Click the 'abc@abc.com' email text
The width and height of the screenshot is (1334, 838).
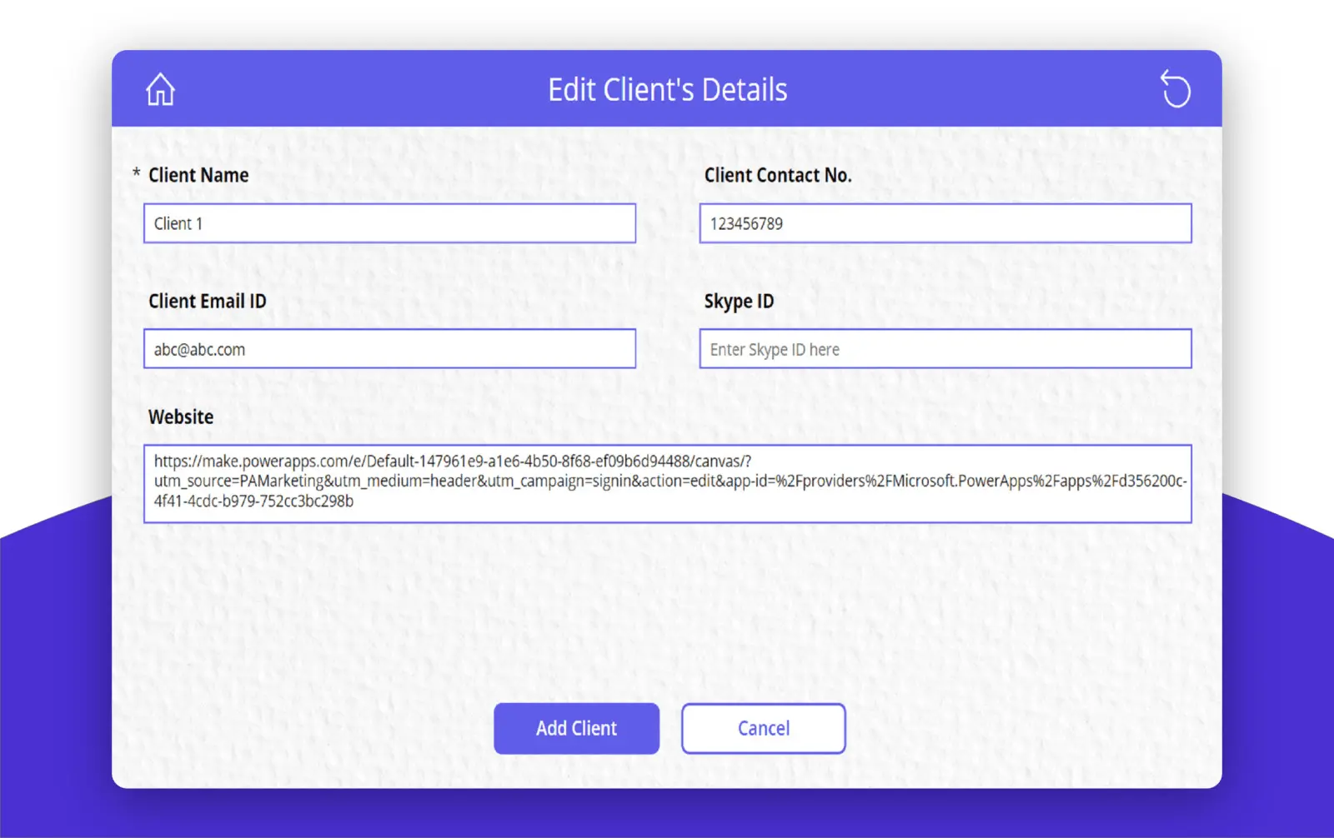pyautogui.click(x=199, y=349)
